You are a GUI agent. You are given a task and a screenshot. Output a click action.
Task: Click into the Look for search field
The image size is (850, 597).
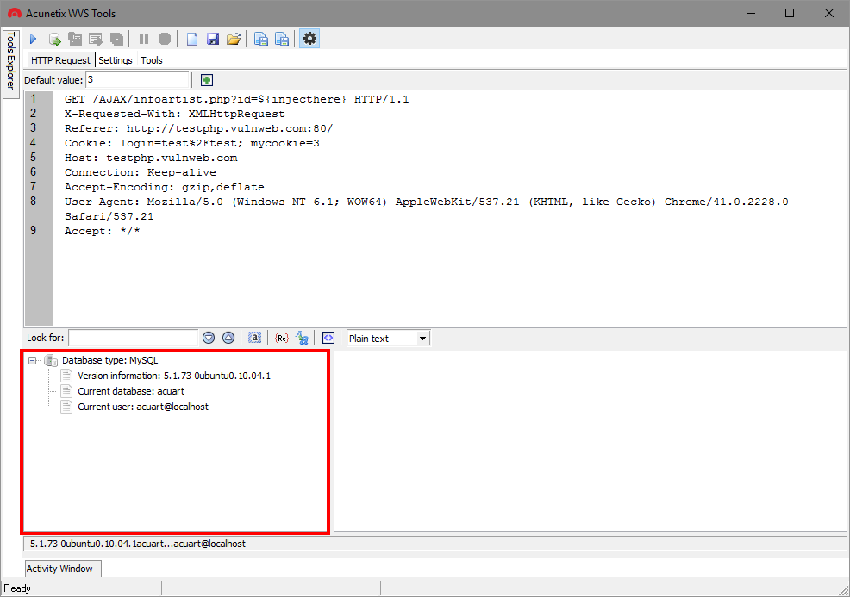(134, 338)
